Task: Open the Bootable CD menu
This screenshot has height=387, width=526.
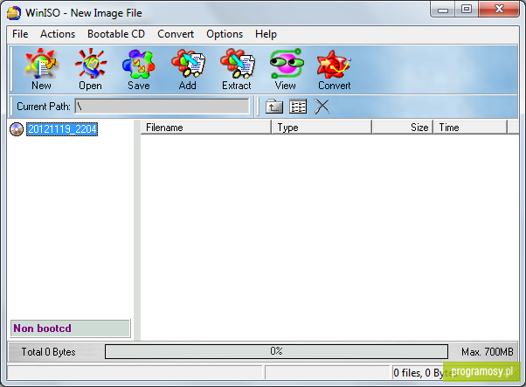Action: tap(116, 34)
